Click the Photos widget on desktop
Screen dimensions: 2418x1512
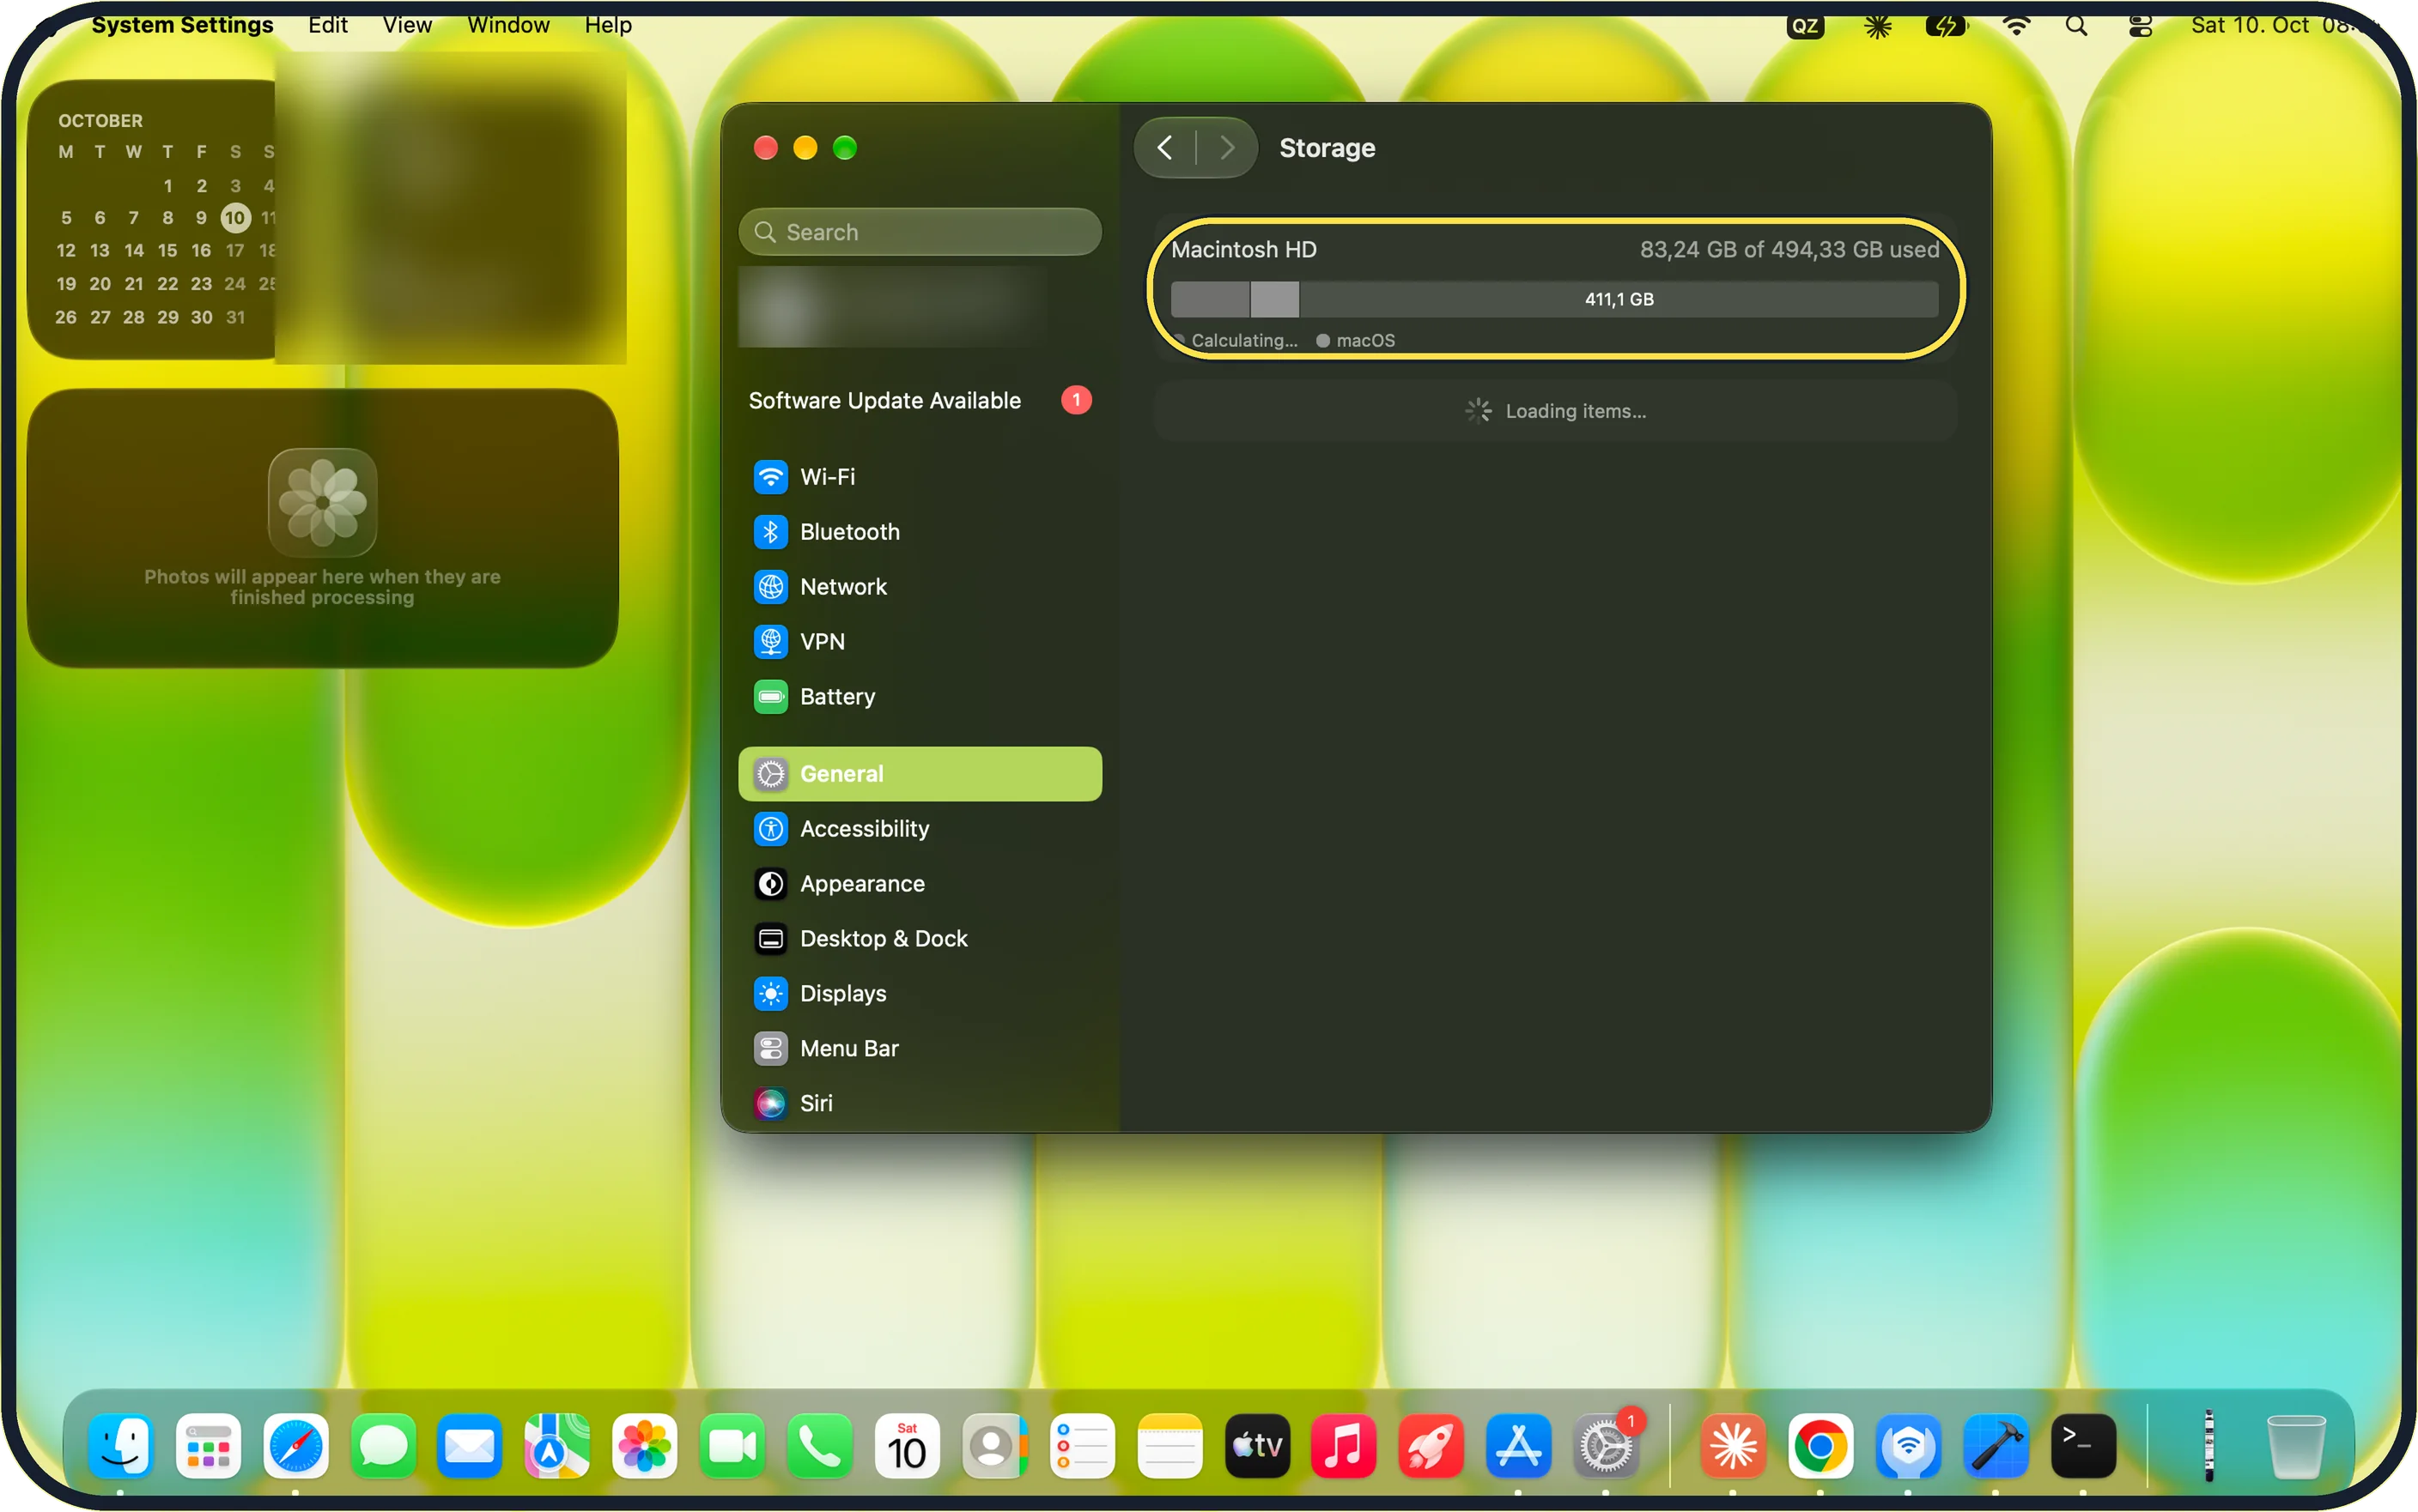tap(322, 528)
